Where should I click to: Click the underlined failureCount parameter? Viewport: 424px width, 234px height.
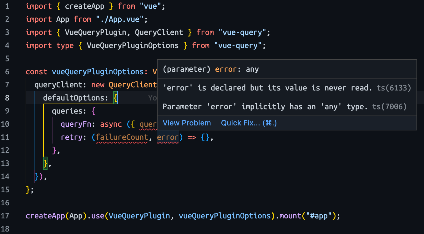pos(122,137)
